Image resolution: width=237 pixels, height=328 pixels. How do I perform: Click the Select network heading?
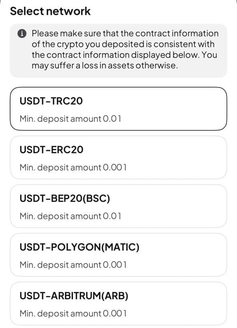[51, 11]
